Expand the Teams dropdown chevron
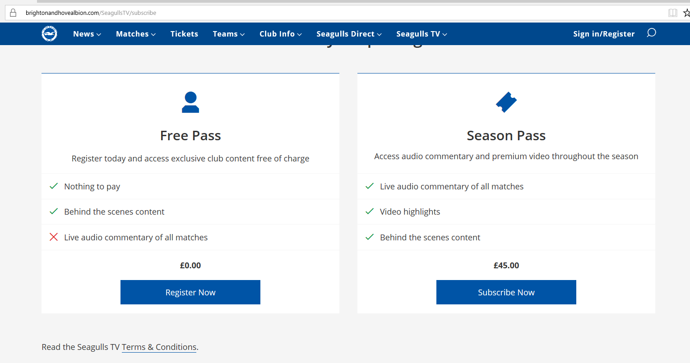 pyautogui.click(x=242, y=35)
